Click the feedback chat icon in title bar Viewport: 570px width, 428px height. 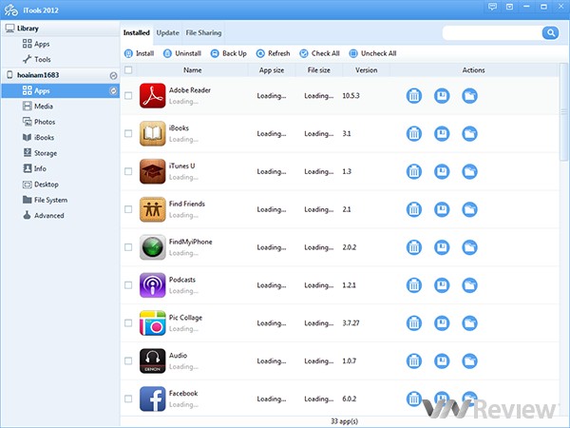492,7
